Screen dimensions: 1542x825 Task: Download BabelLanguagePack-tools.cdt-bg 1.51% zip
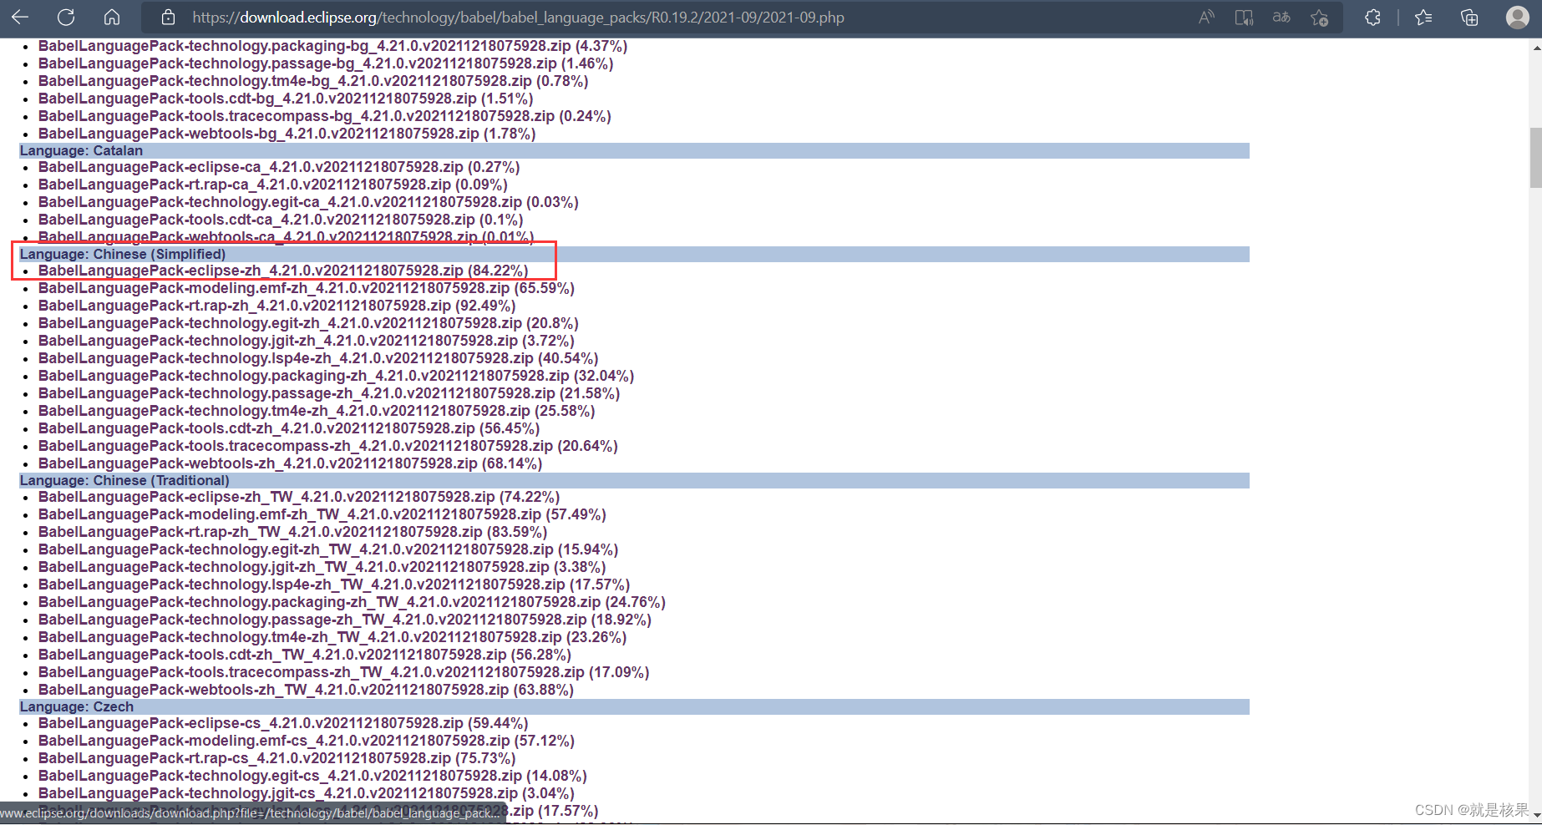click(x=286, y=99)
